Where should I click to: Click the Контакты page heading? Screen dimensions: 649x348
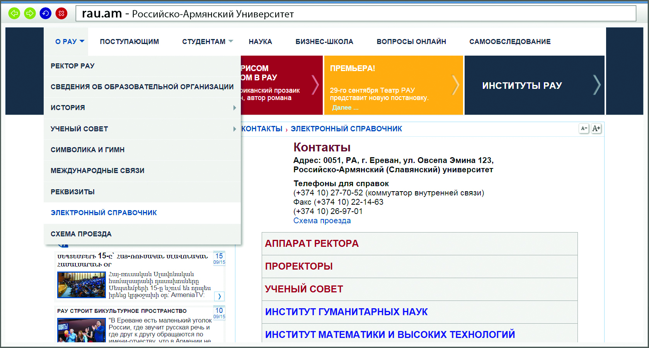coord(322,147)
